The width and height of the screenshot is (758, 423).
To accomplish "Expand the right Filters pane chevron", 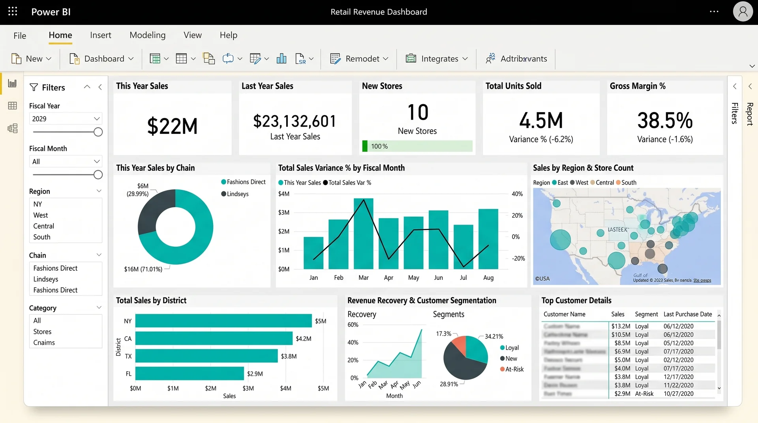I will (x=735, y=86).
